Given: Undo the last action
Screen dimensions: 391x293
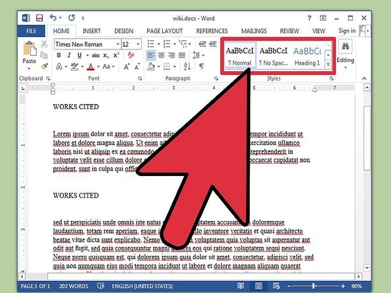Looking at the screenshot, I should click(53, 18).
